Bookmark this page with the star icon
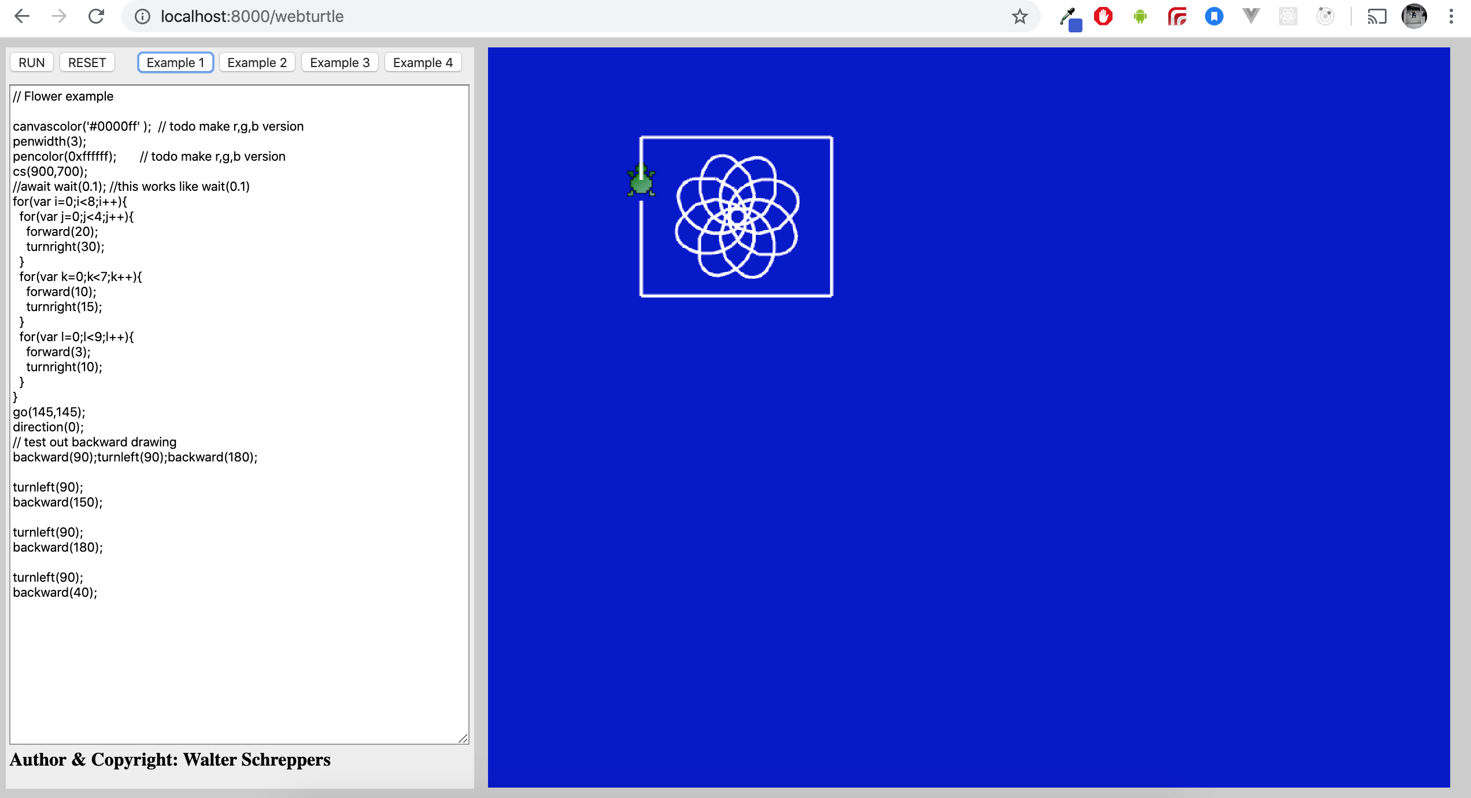 [1020, 16]
